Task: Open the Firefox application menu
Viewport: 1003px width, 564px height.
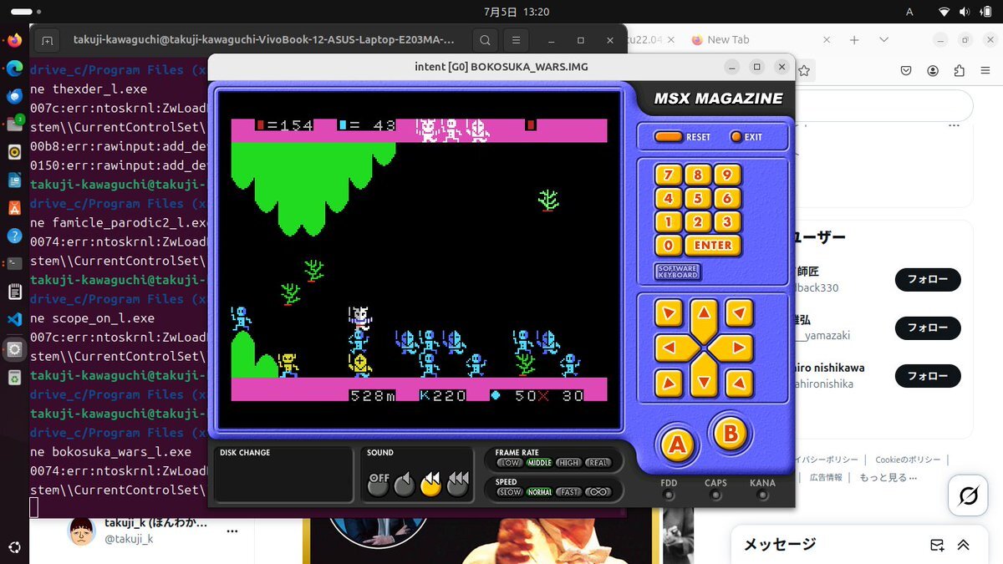Action: coord(985,71)
